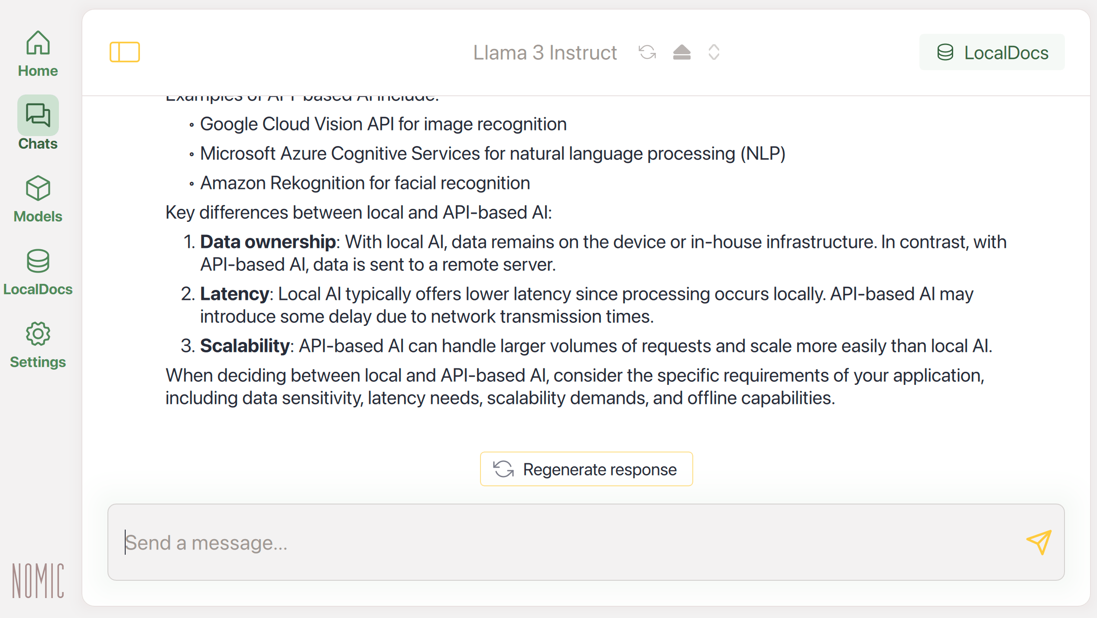Click the bold 'Data ownership' text
The image size is (1097, 618).
[268, 242]
